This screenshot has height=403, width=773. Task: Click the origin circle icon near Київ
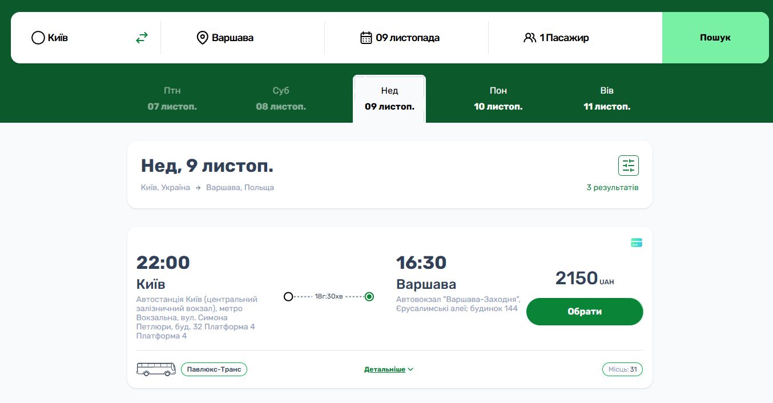pyautogui.click(x=38, y=38)
